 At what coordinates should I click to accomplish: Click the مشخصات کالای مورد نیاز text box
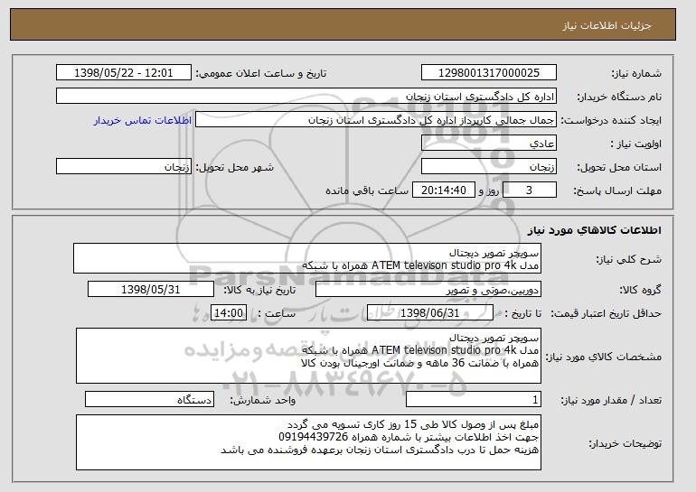pyautogui.click(x=308, y=356)
